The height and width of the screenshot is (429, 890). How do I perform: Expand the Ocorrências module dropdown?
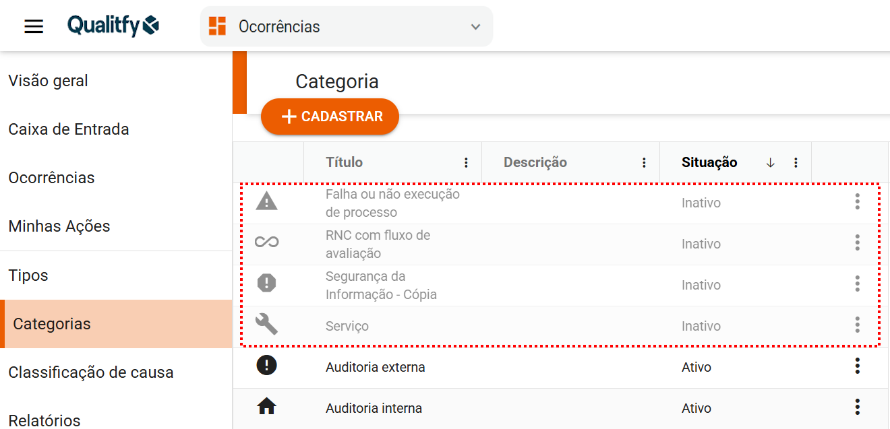[x=475, y=27]
